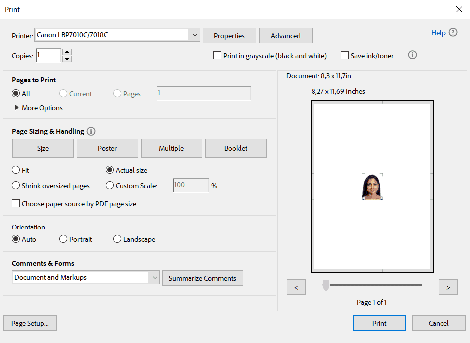Open the Document and Markups dropdown
This screenshot has height=343, width=470.
click(154, 278)
